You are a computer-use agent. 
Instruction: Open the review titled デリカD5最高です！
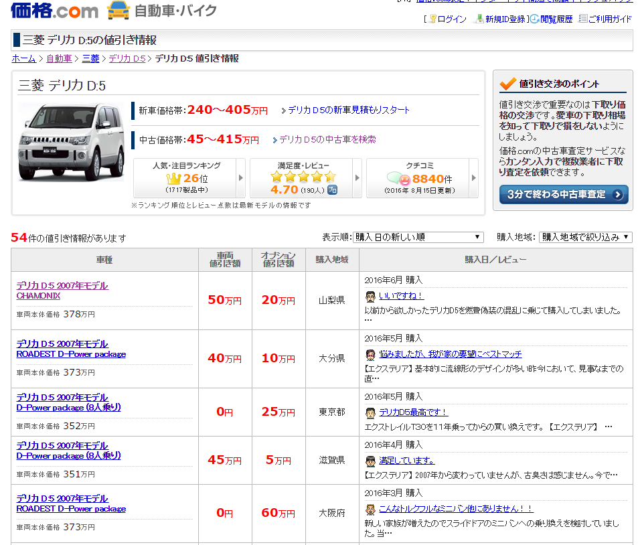[x=414, y=412]
